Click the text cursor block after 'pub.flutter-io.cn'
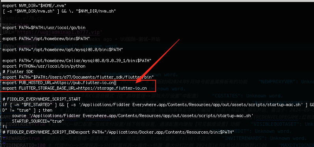This screenshot has width=314, height=147. 115,83
